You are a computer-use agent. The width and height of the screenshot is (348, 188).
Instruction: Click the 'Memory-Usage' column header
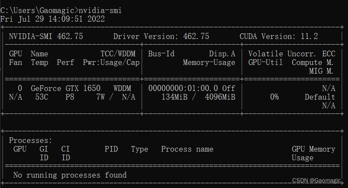click(x=209, y=62)
